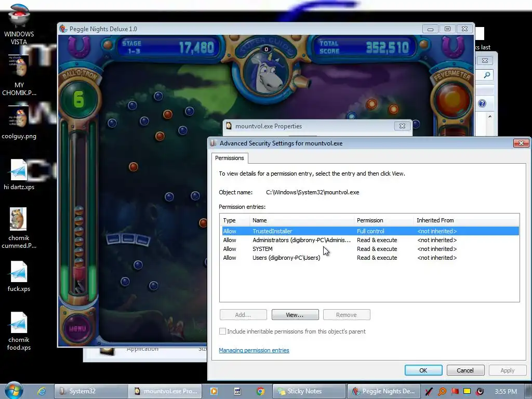Click the Full control permission cell
The height and width of the screenshot is (399, 532).
pos(370,231)
